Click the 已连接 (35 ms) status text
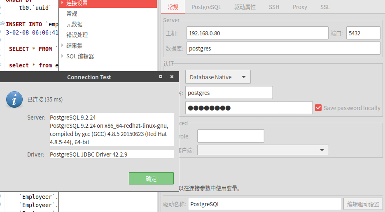The height and width of the screenshot is (212, 385). tap(45, 99)
